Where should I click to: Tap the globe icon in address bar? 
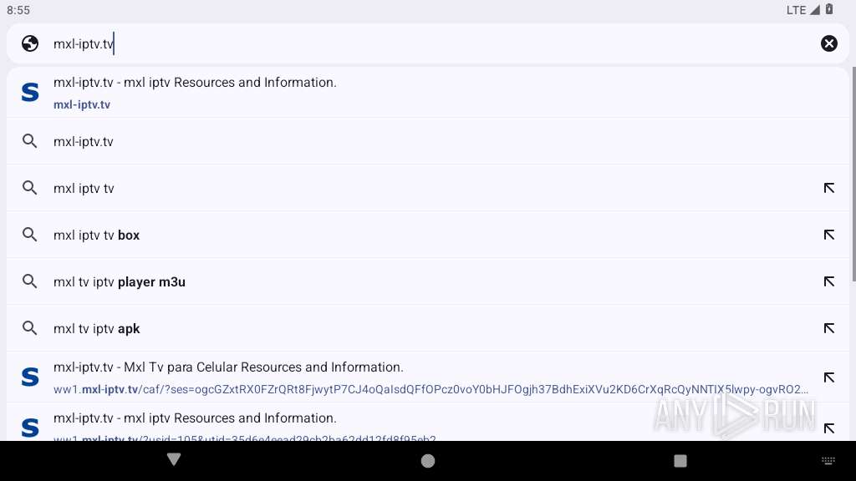coord(30,43)
